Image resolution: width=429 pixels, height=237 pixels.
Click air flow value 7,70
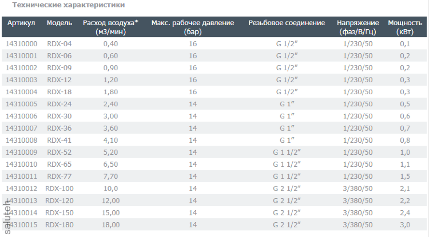[110, 176]
